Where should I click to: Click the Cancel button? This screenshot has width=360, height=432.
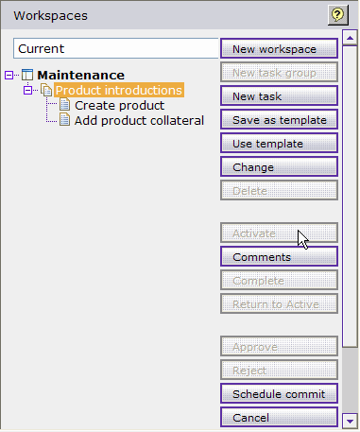point(279,417)
